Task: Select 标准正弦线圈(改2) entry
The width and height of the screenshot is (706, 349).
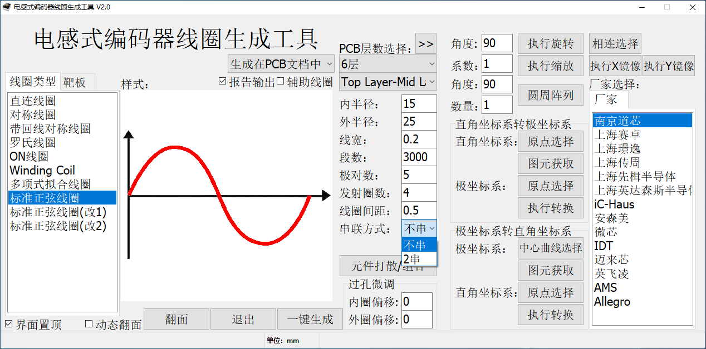Action: (x=62, y=226)
